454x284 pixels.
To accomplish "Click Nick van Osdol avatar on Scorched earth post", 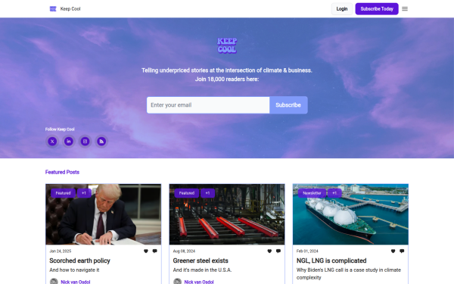I will coord(54,282).
